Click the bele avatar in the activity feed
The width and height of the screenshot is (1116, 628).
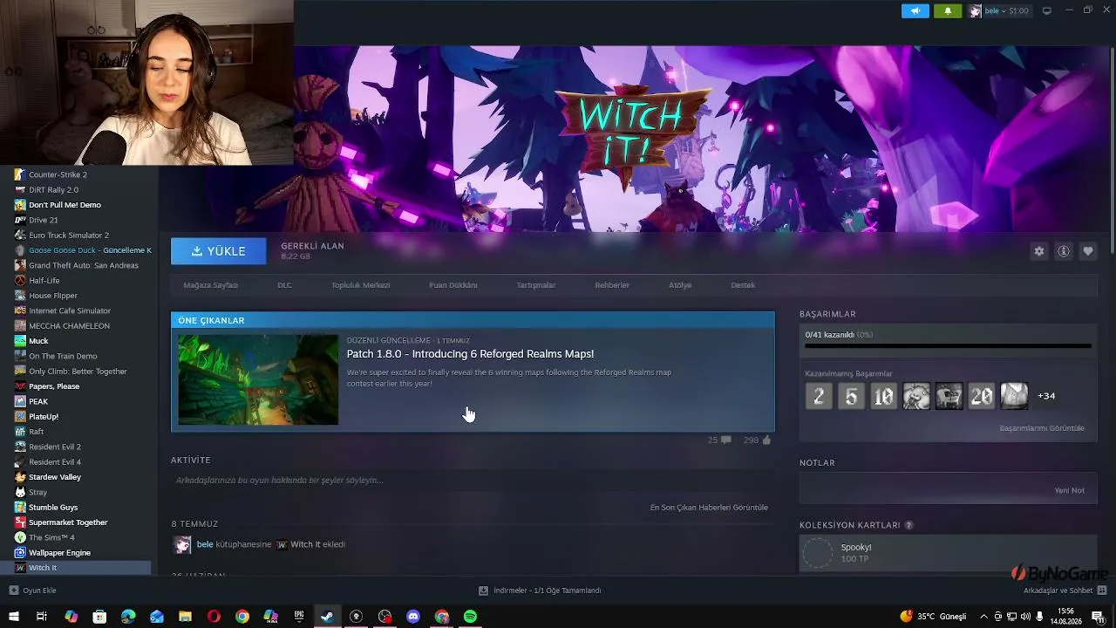click(x=182, y=545)
